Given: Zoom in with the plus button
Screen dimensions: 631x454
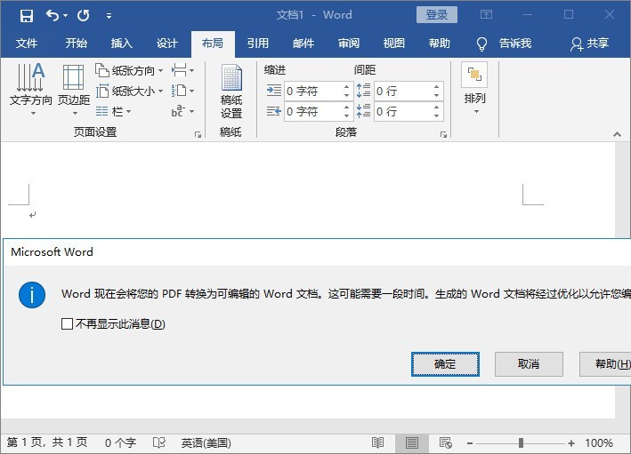Looking at the screenshot, I should point(571,443).
